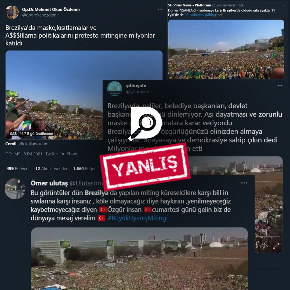This screenshot has width=290, height=290.
Task: Open more options on Ömer ulutaş tweet
Action: [x=244, y=183]
